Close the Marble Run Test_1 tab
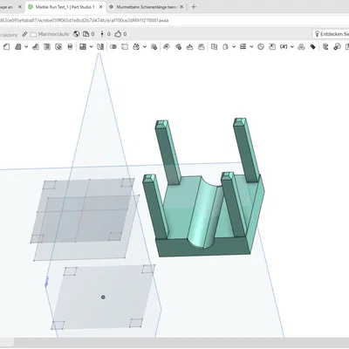 (x=100, y=7)
